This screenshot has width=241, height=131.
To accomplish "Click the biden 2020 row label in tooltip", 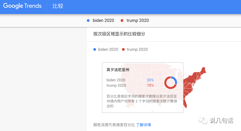I will click(x=116, y=80).
